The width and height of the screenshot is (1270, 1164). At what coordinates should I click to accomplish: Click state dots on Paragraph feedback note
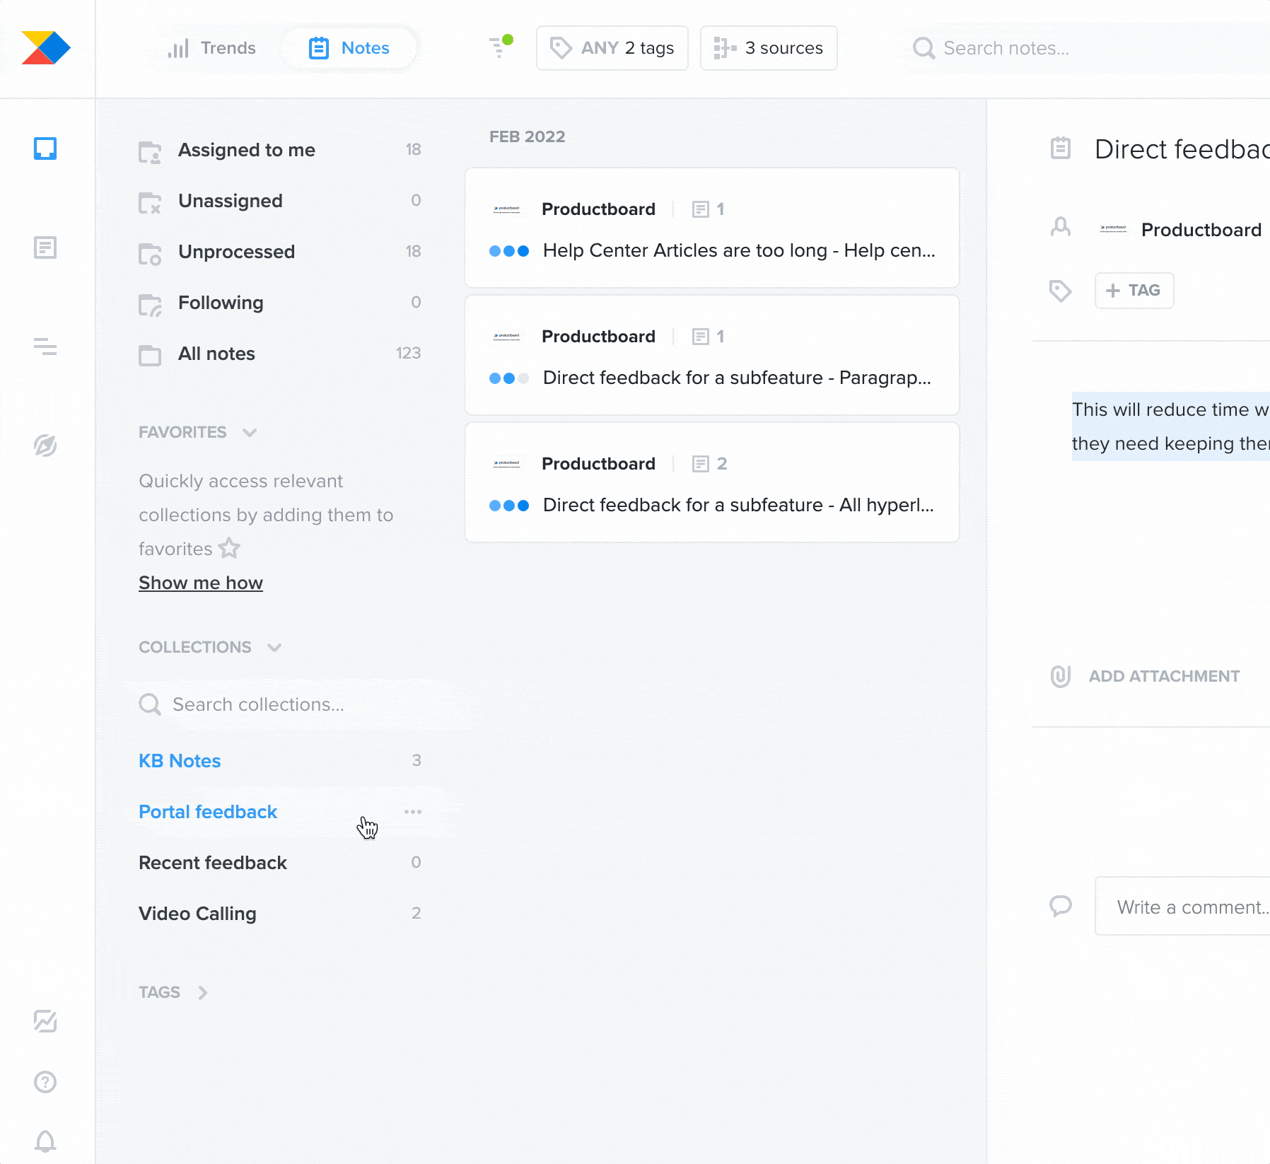(x=509, y=378)
